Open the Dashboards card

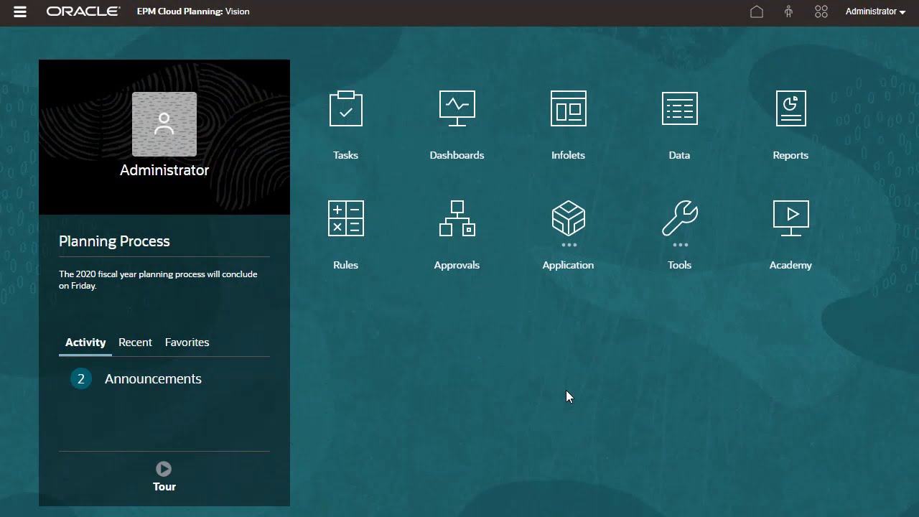pyautogui.click(x=457, y=124)
